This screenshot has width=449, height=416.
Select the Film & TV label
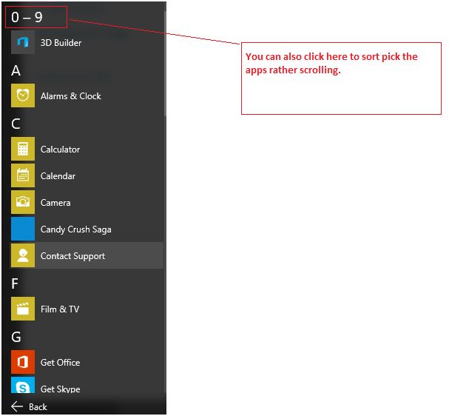[60, 309]
